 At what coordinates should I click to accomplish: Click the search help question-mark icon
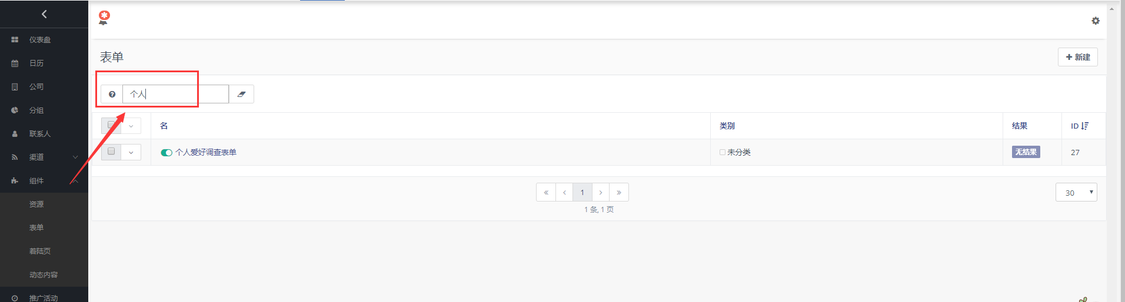(112, 94)
